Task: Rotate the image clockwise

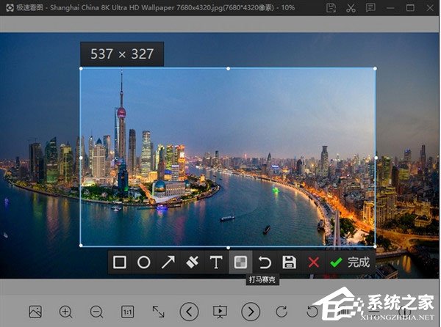Action: point(282,312)
